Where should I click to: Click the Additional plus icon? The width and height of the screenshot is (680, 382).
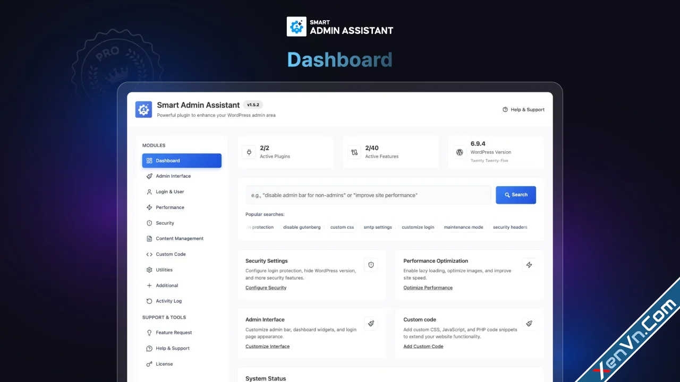149,285
